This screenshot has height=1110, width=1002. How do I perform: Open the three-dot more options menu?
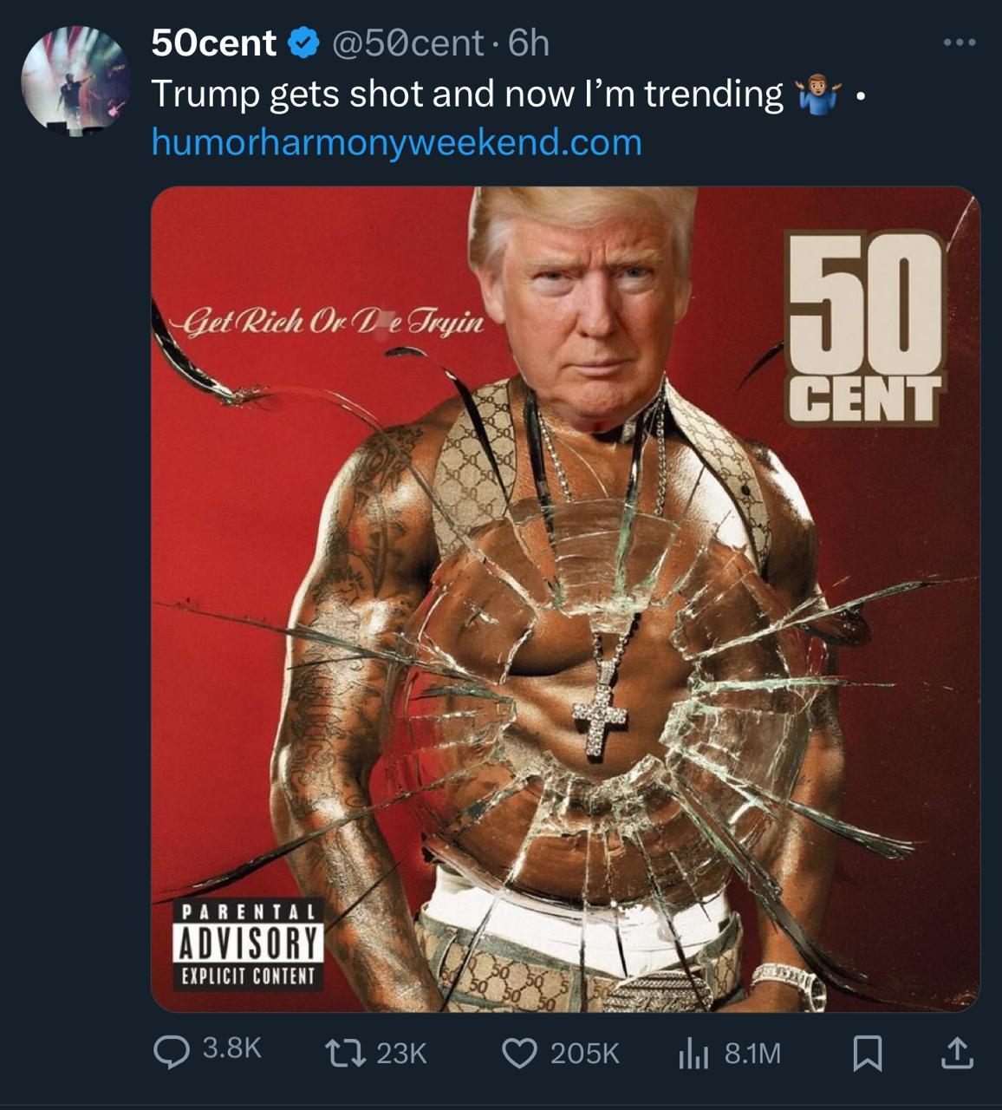click(960, 42)
